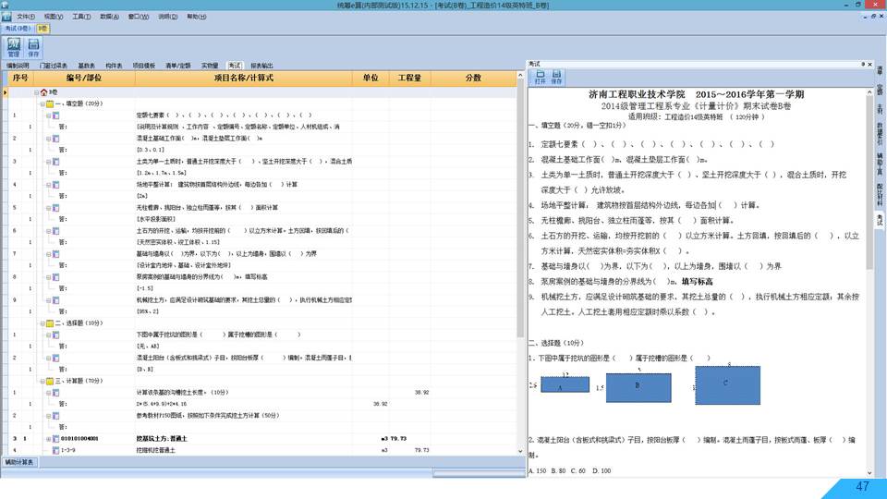This screenshot has height=499, width=887.
Task: Collapse the 二、选择题 (10分) tree node
Action: coord(43,323)
